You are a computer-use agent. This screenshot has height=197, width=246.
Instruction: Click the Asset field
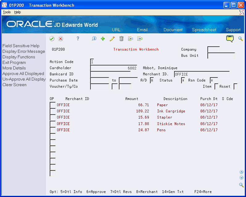pos(235,86)
